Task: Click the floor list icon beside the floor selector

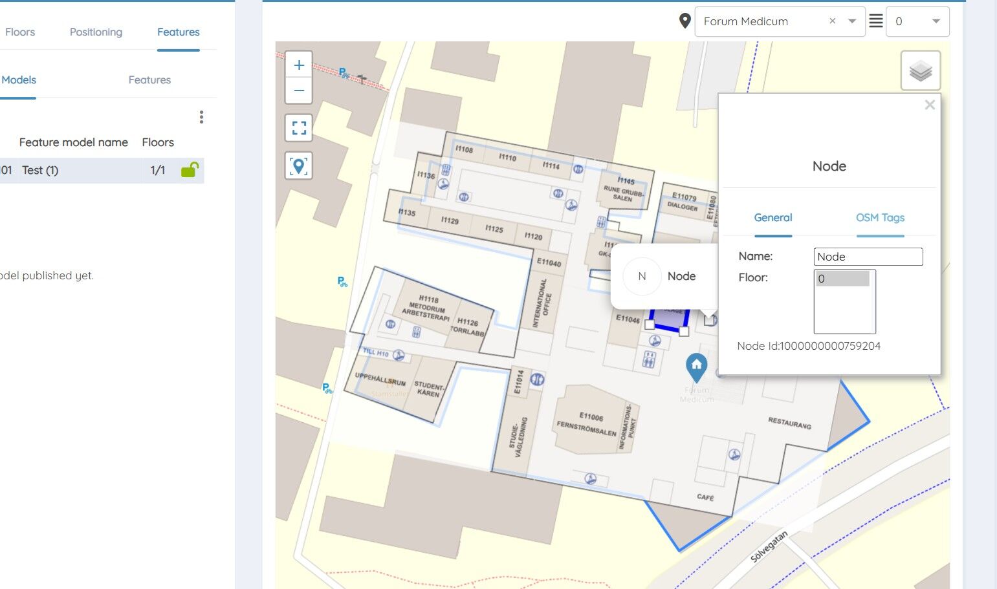Action: [x=875, y=21]
